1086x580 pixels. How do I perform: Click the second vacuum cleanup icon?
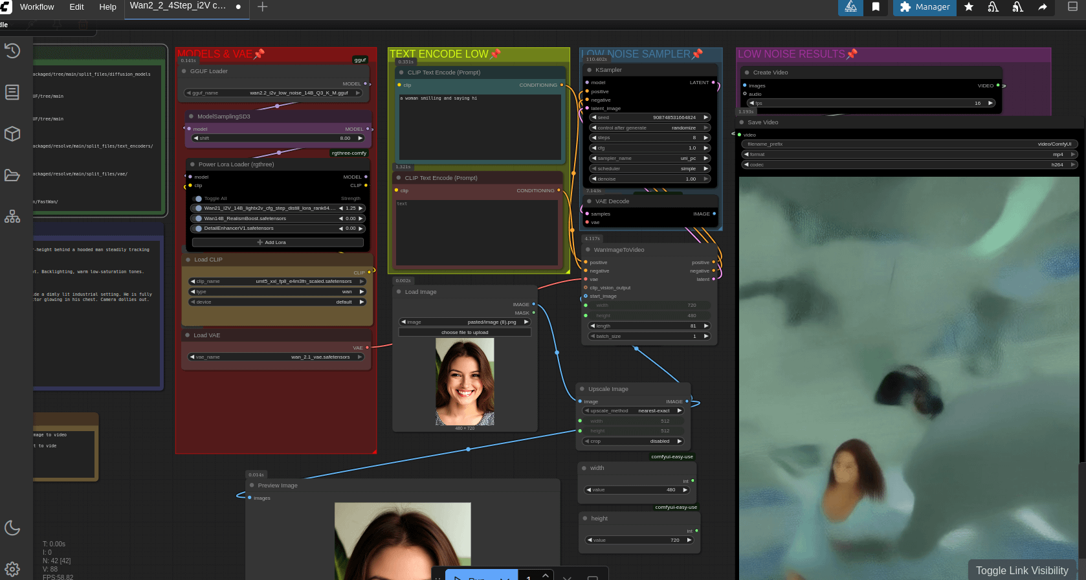click(1018, 6)
